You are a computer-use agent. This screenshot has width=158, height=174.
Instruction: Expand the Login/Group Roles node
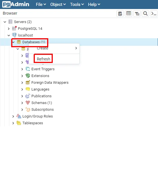[x=13, y=116]
